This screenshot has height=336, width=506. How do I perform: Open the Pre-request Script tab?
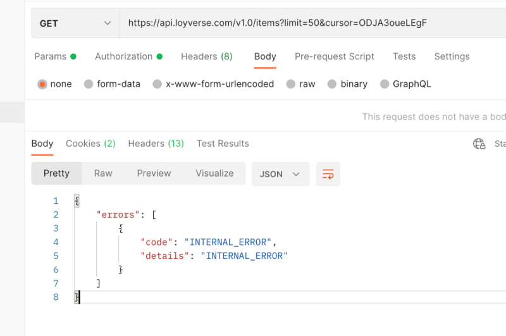334,56
